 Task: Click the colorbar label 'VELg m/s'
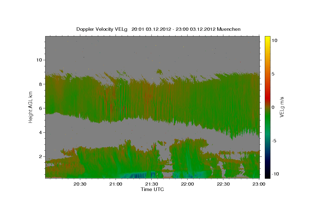click(282, 107)
